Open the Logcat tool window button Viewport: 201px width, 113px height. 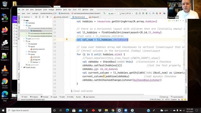(x=54, y=97)
